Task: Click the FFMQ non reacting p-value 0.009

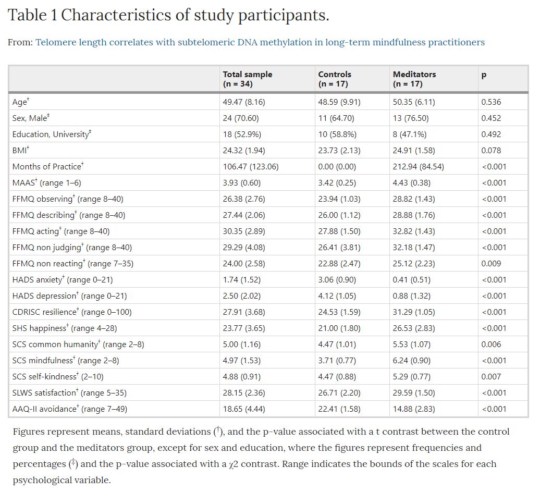Action: pos(491,263)
